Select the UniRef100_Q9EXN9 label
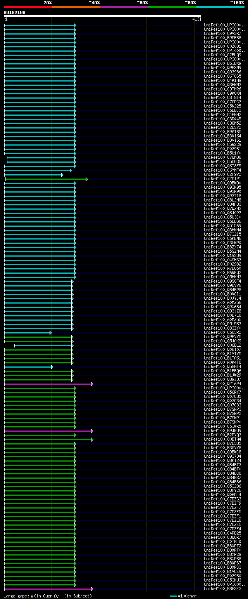 pos(222,68)
